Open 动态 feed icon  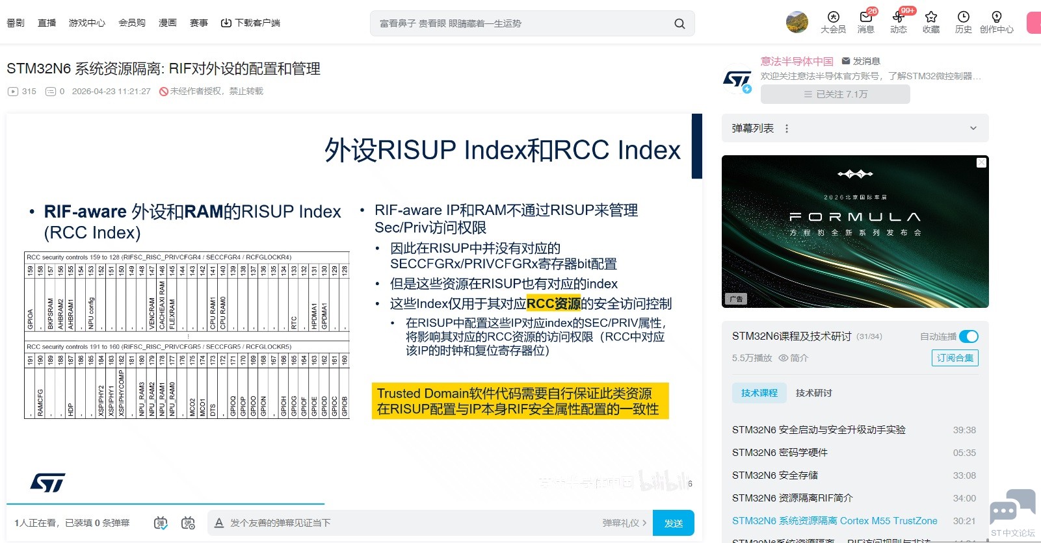click(x=898, y=22)
